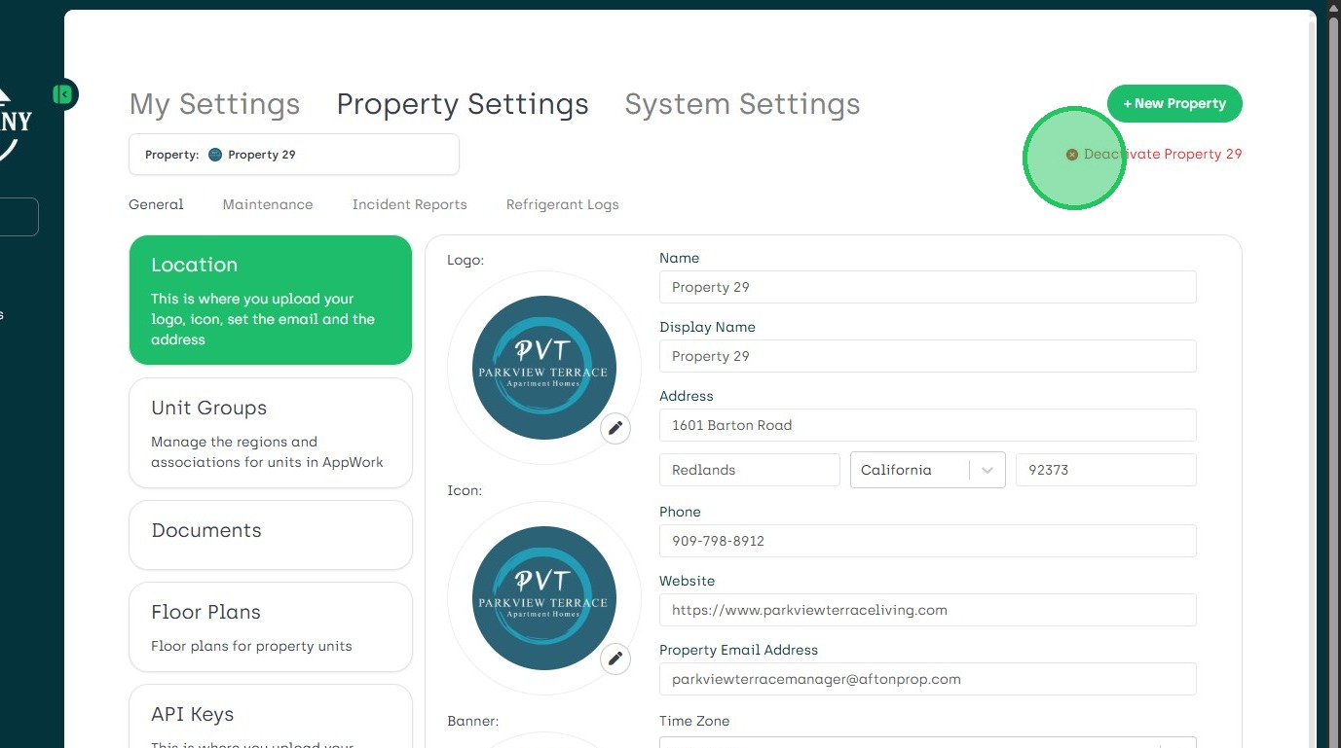Go to System Settings tab

click(742, 104)
